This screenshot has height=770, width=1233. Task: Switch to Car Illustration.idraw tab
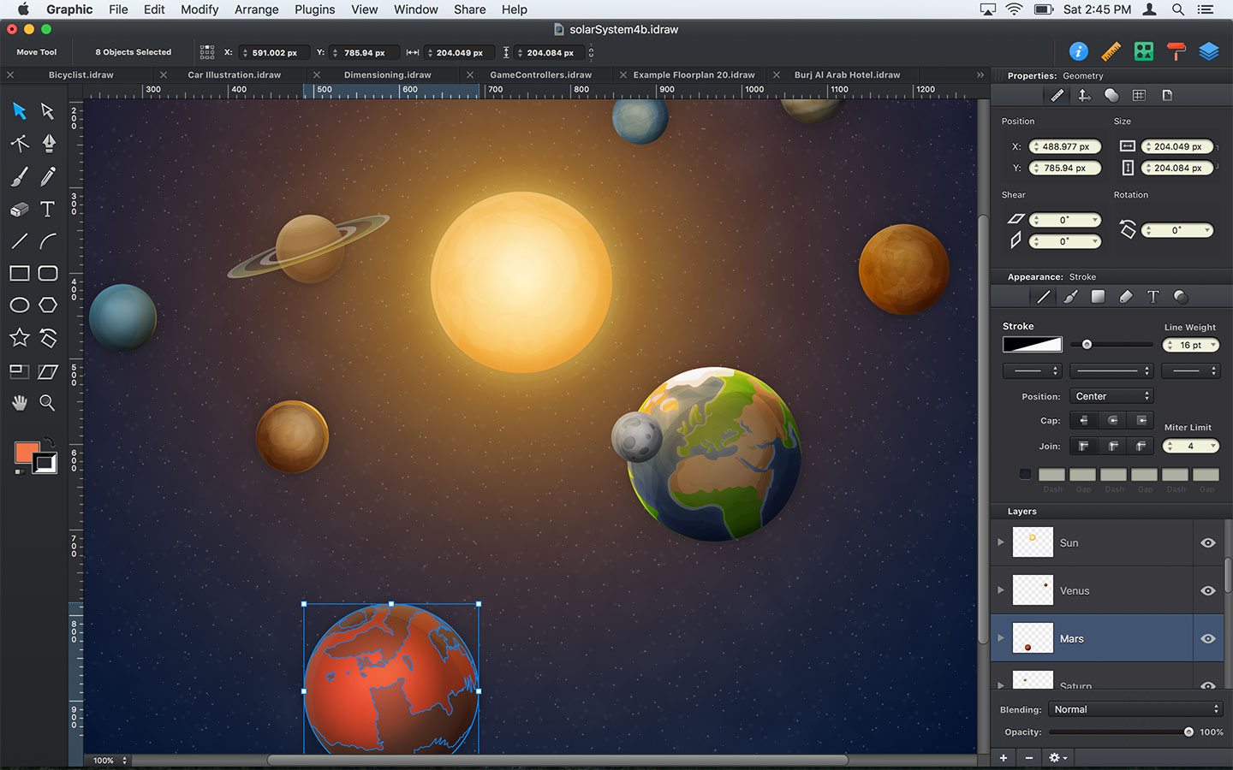pyautogui.click(x=234, y=75)
